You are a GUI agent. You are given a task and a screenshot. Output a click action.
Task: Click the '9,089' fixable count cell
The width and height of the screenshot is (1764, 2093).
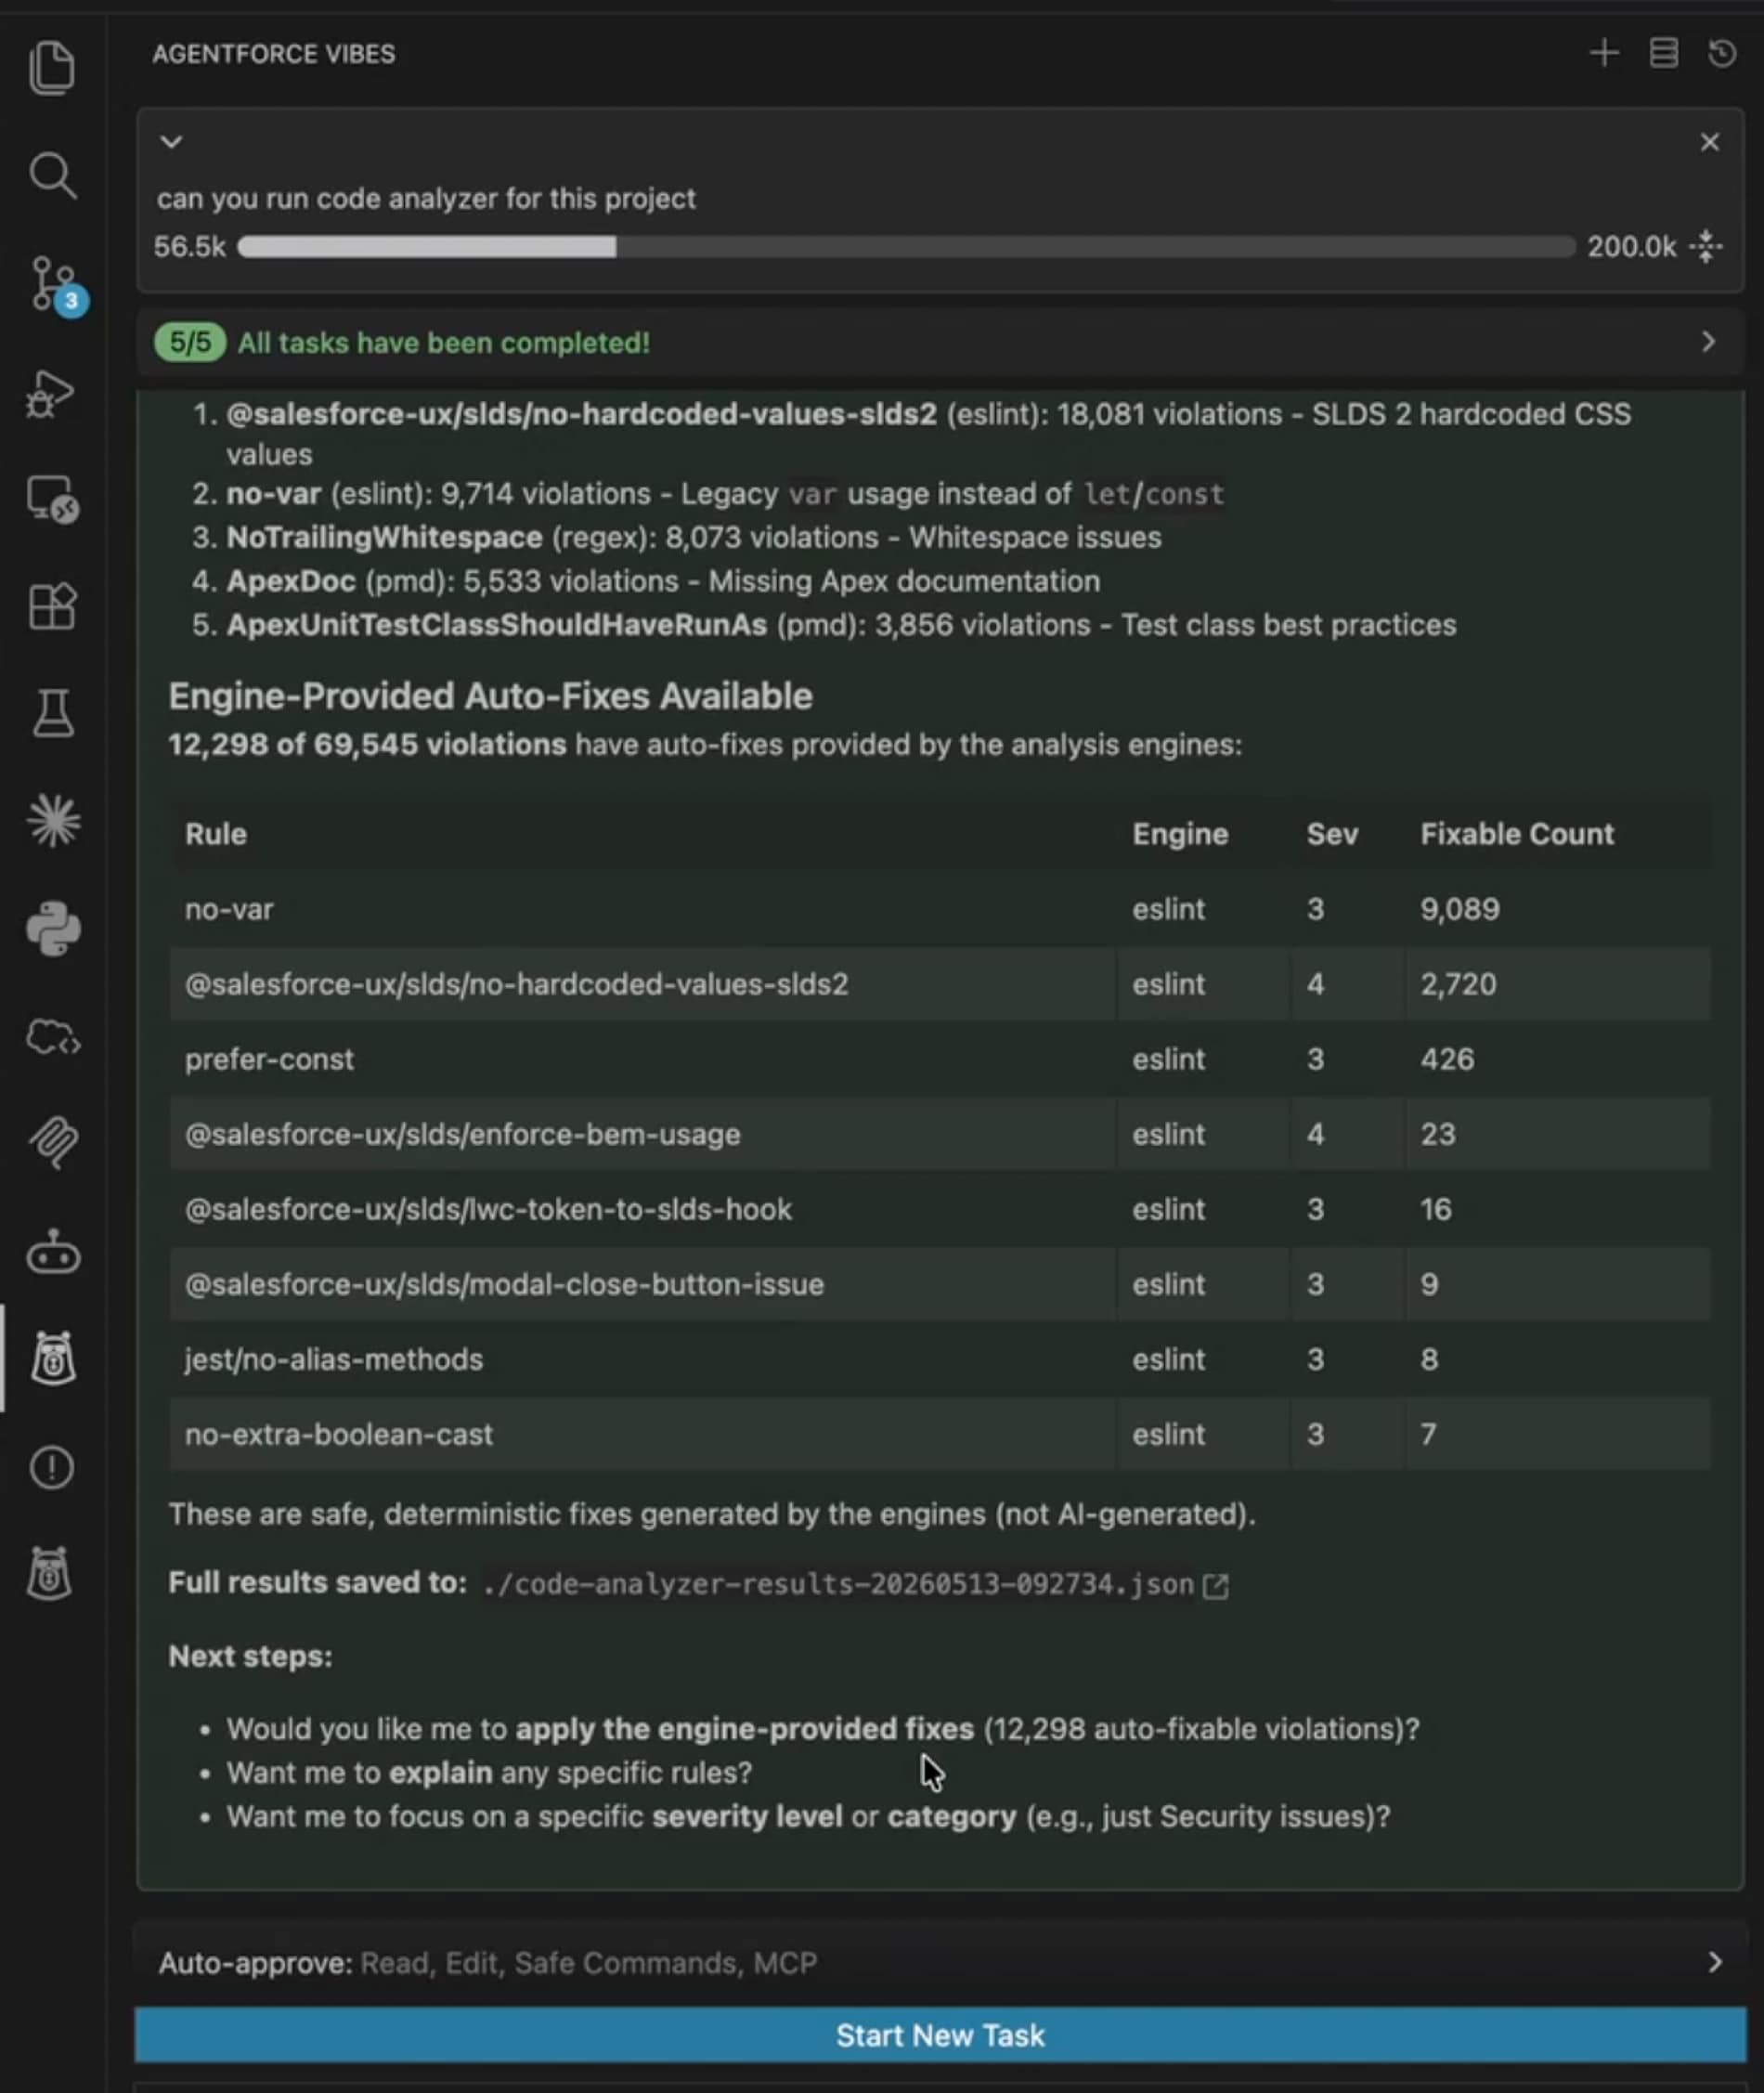pyautogui.click(x=1557, y=909)
